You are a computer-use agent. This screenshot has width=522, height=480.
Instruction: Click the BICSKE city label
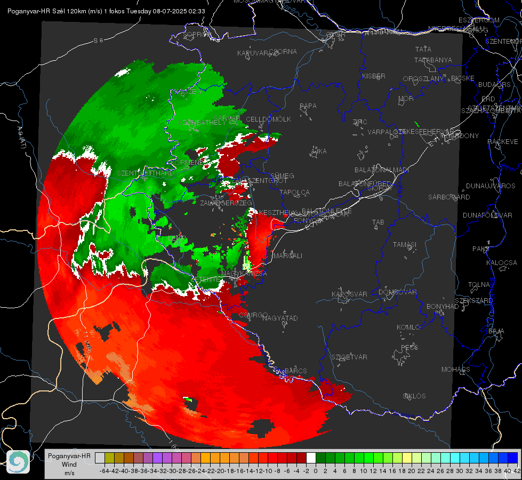463,78
